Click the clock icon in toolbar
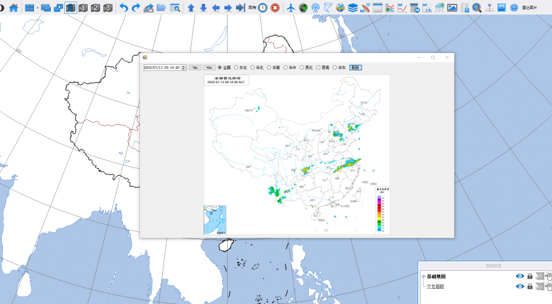The width and height of the screenshot is (552, 304). pos(263,8)
